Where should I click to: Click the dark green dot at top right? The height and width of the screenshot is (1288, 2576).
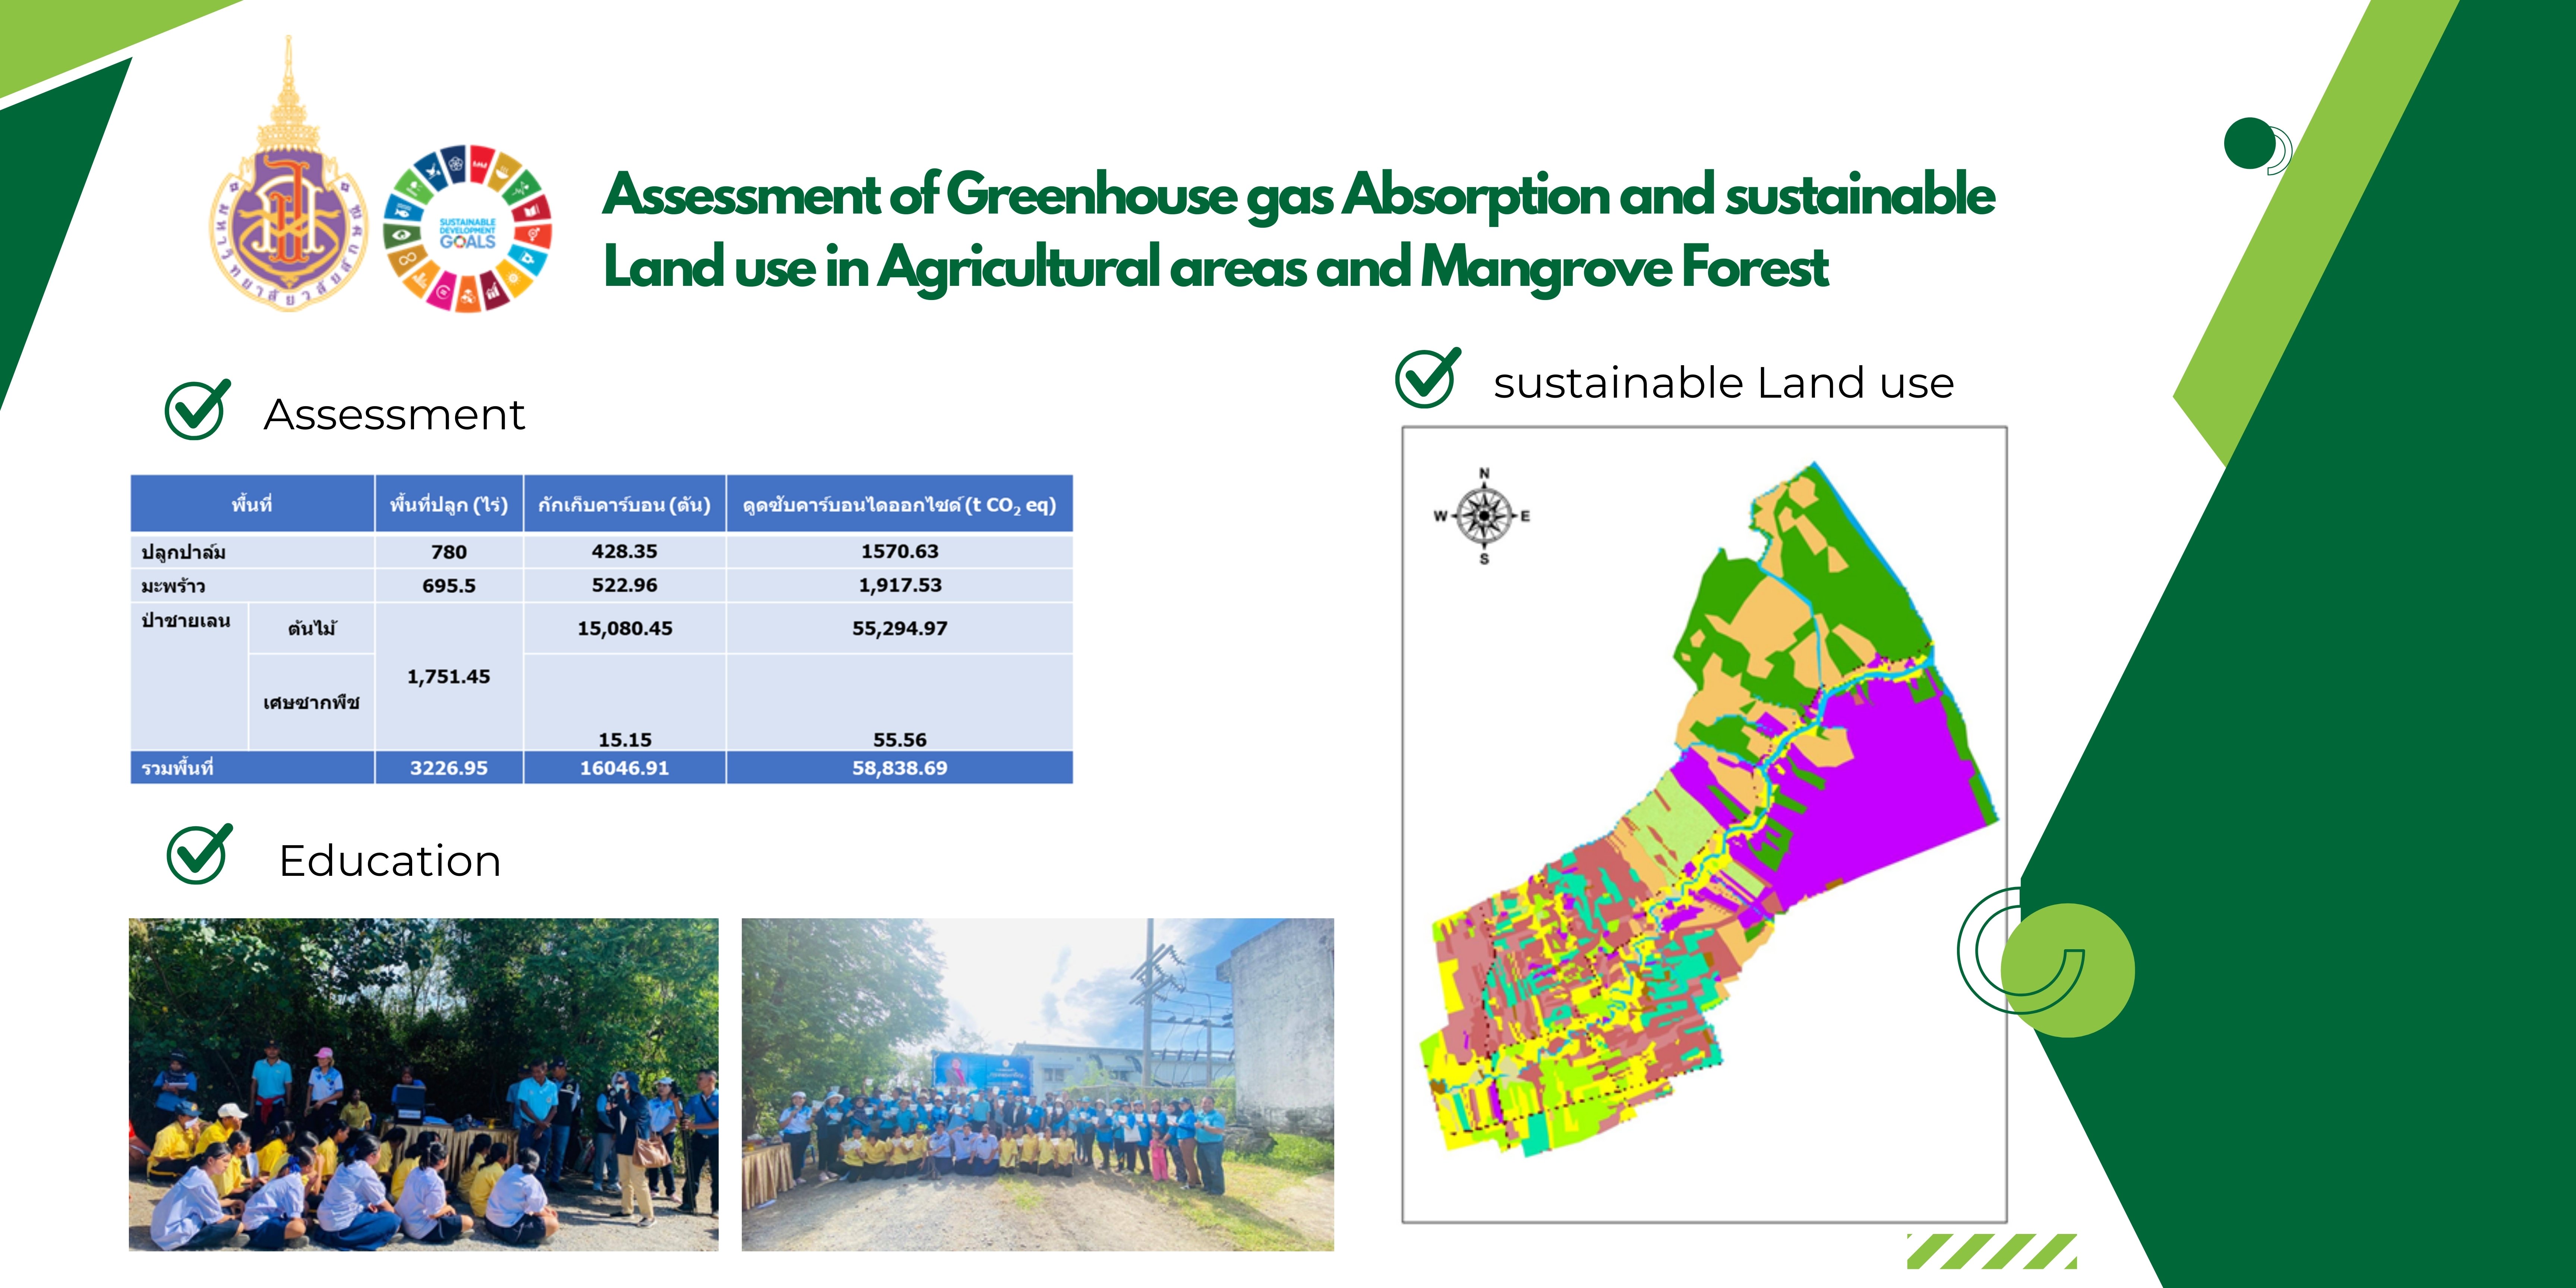[x=2249, y=144]
